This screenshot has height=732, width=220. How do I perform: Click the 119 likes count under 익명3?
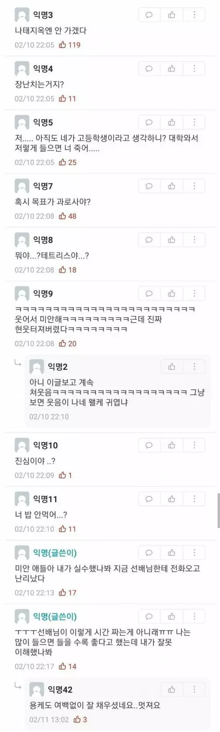[74, 45]
